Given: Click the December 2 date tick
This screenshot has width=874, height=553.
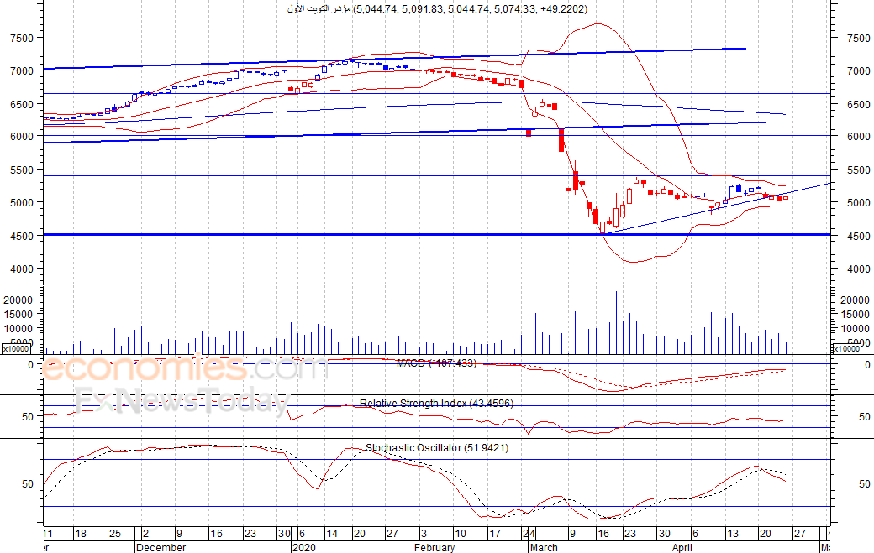Looking at the screenshot, I should pos(145,534).
